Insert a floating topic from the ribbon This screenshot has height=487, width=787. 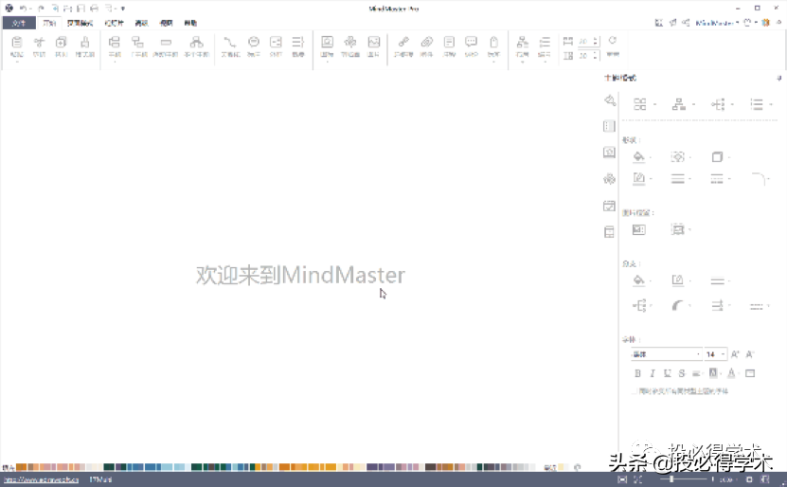coord(166,44)
